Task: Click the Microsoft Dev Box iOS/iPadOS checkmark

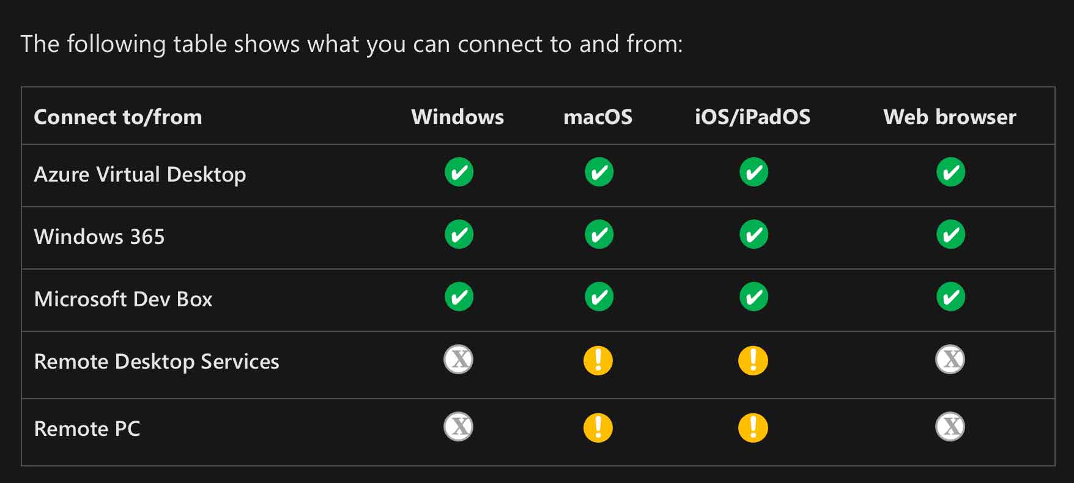Action: point(754,297)
